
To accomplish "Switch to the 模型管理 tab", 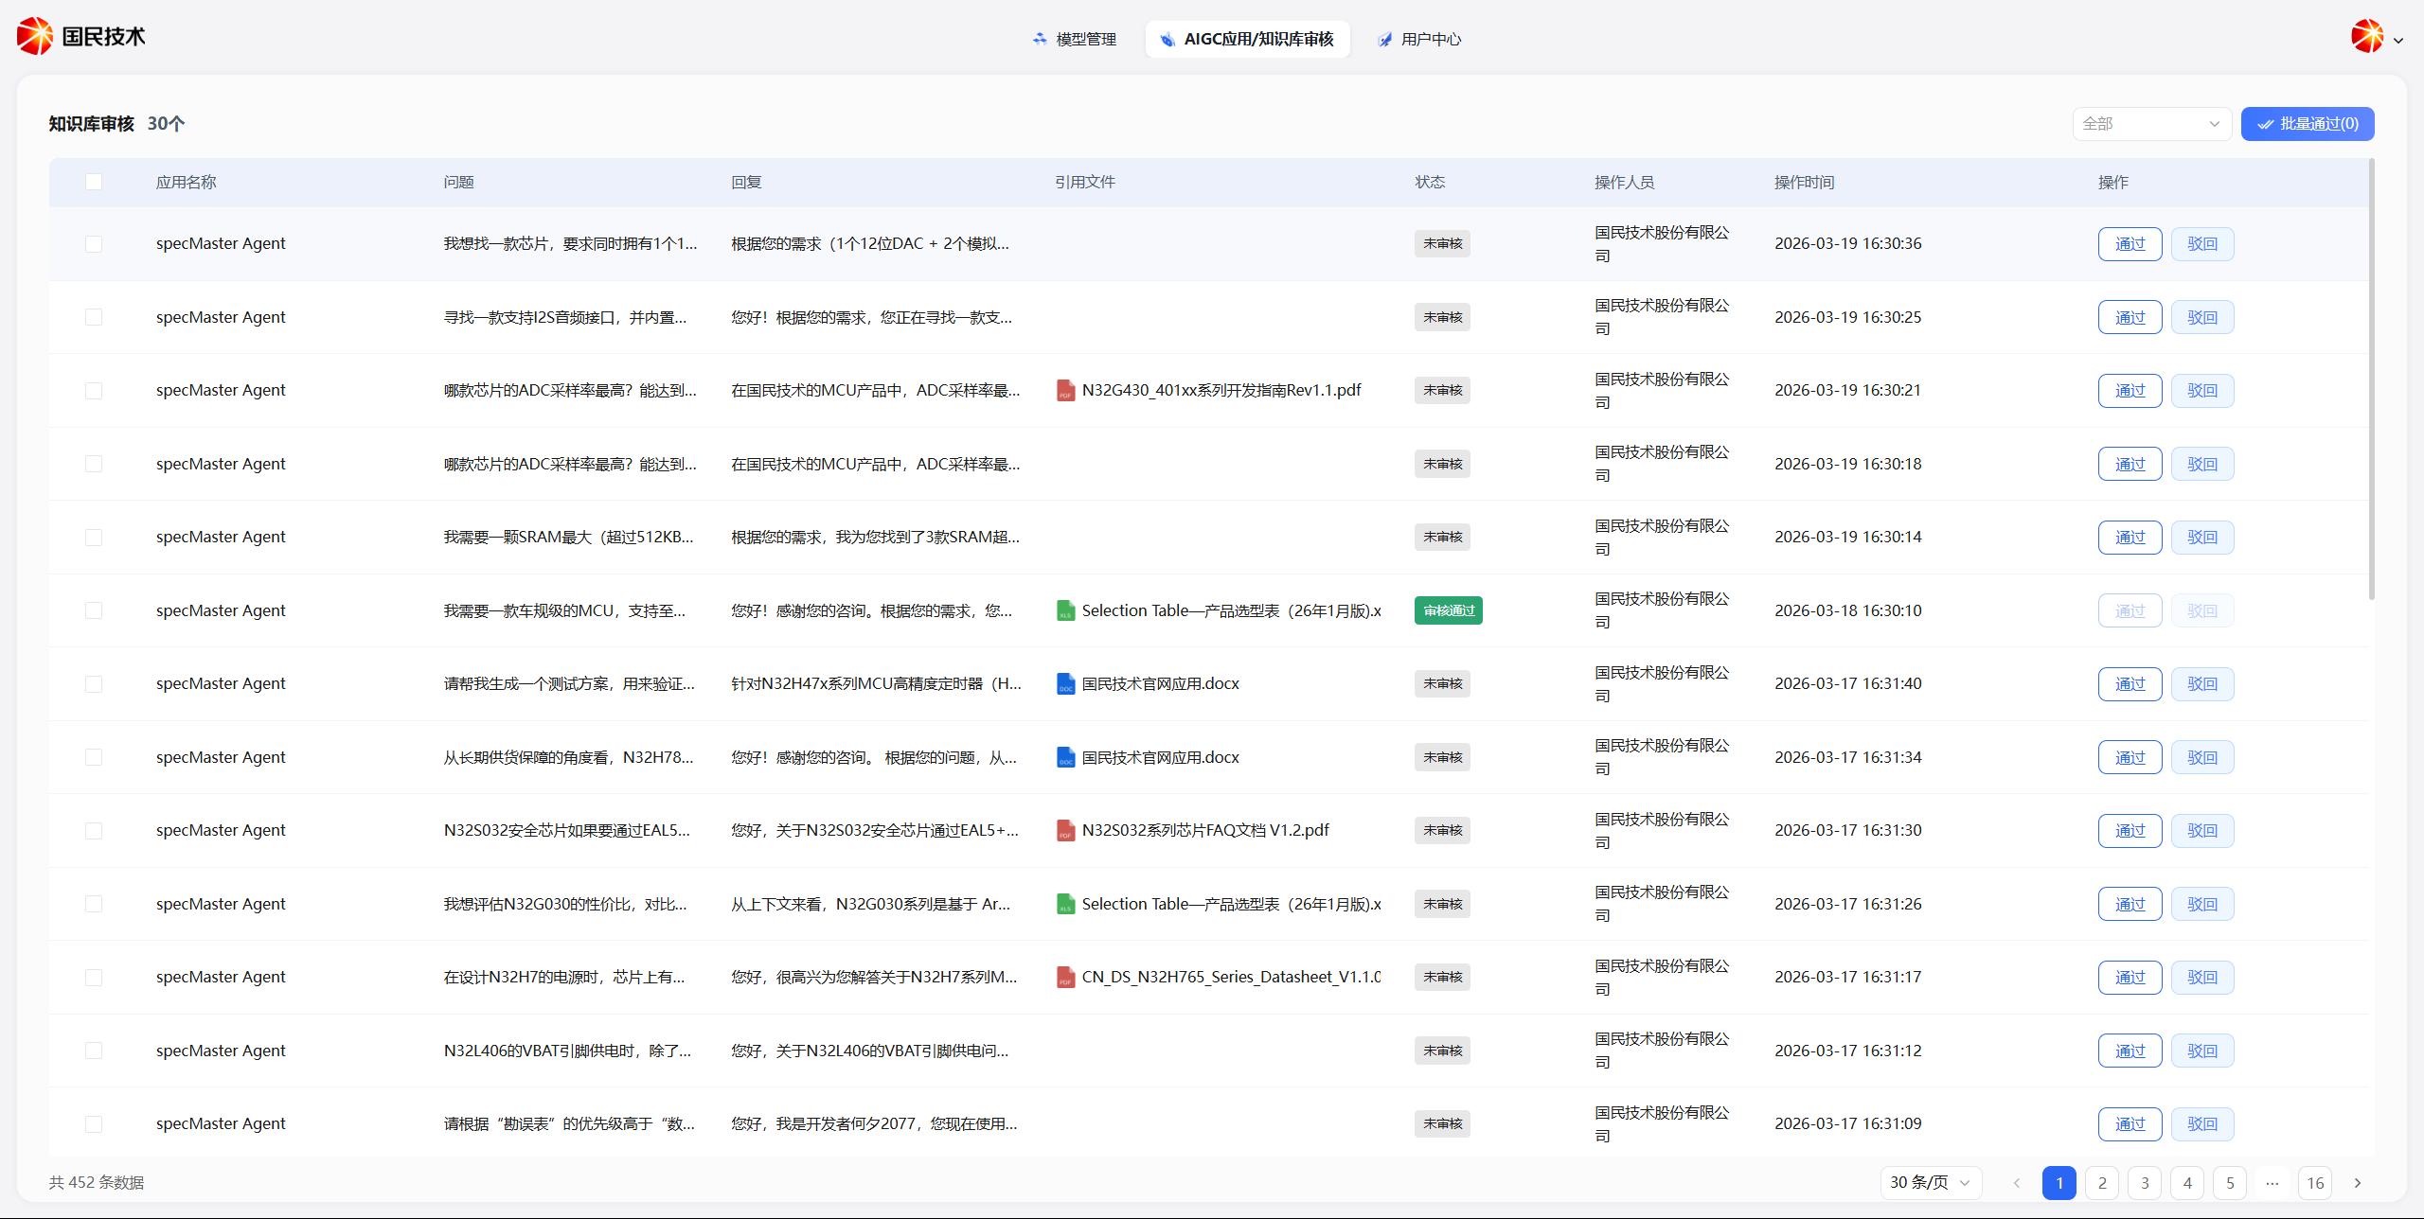I will coord(1075,39).
